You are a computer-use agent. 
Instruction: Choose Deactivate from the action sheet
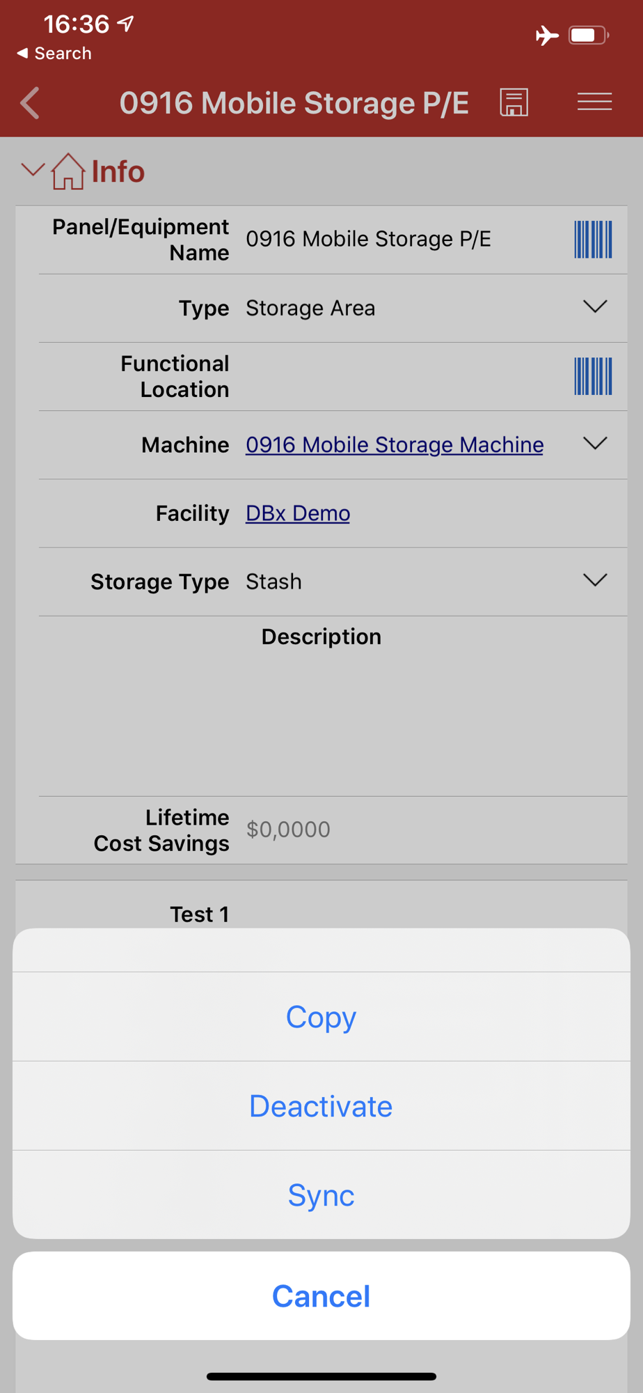tap(321, 1106)
